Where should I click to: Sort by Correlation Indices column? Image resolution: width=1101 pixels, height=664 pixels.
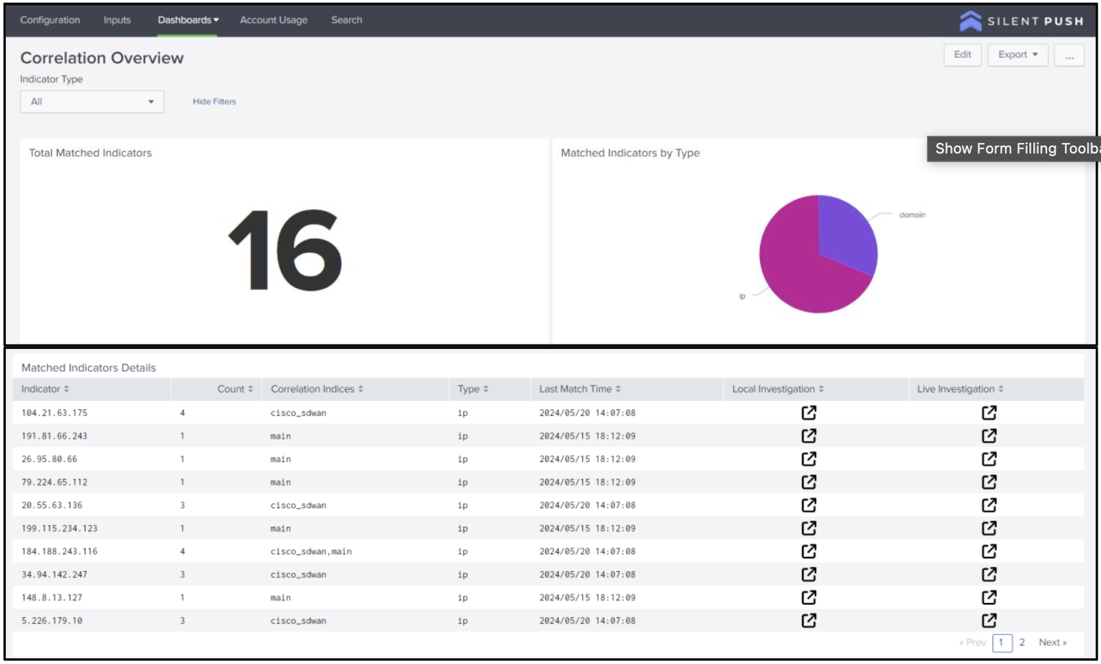(317, 389)
